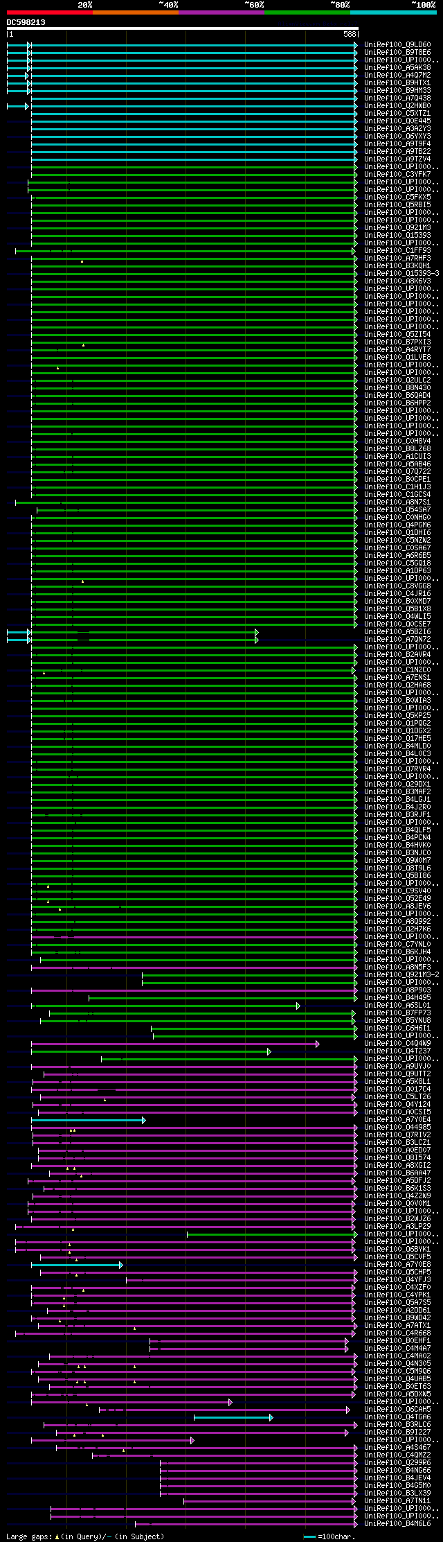Select hit label UniRef100_C1N2C0
Screen dimensions: 443x1542
pyautogui.click(x=397, y=670)
